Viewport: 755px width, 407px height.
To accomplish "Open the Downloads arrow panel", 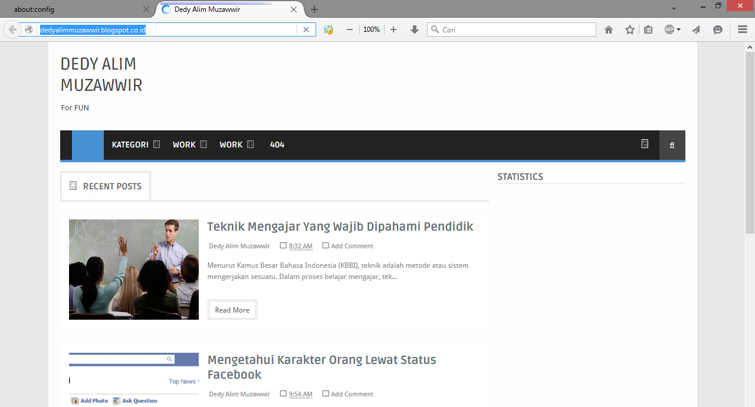I will point(415,29).
